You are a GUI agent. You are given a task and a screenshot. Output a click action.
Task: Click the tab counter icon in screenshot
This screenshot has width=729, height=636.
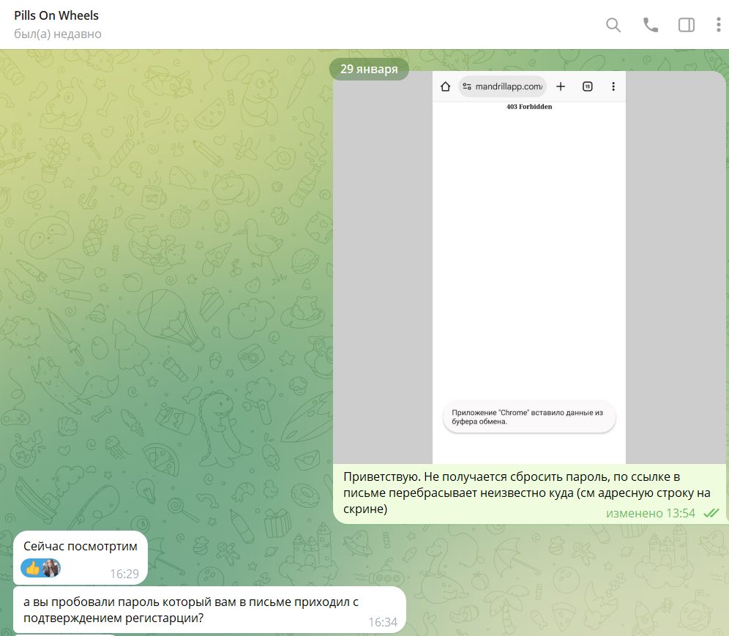pos(587,87)
